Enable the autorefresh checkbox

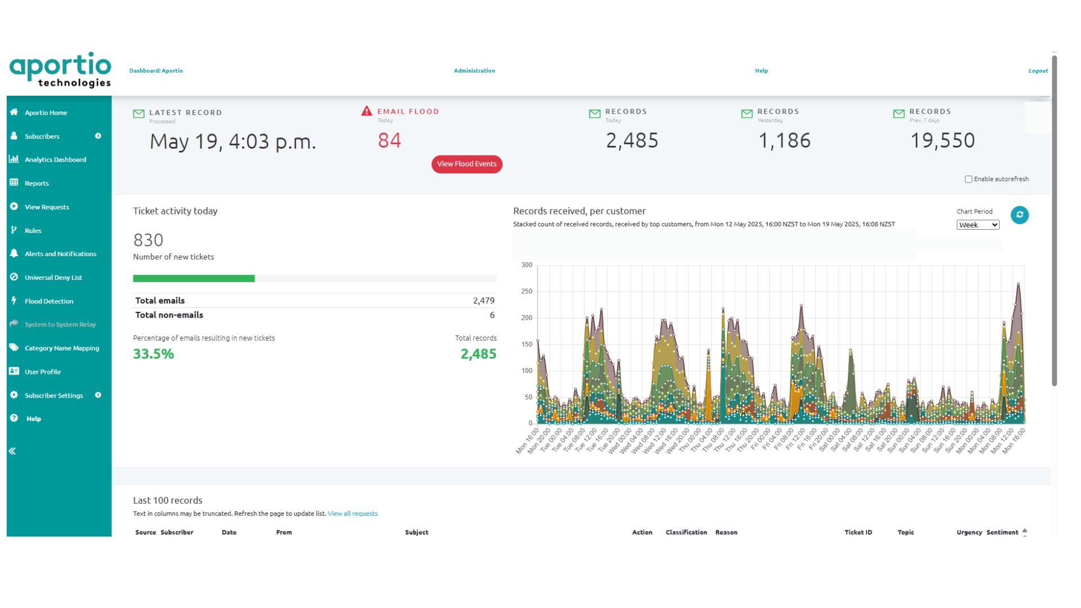click(x=968, y=179)
